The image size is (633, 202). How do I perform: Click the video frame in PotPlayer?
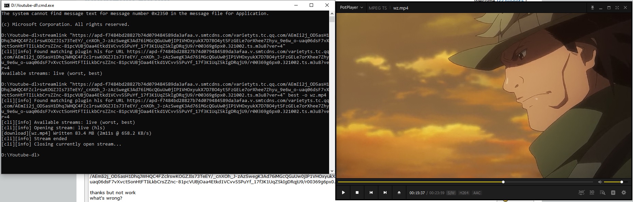point(484,95)
